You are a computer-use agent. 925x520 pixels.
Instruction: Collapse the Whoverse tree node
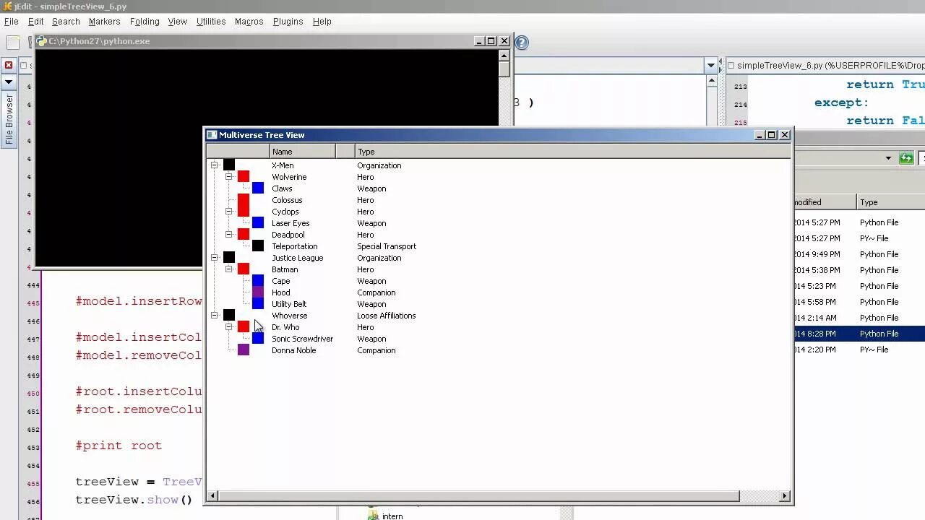(x=215, y=316)
